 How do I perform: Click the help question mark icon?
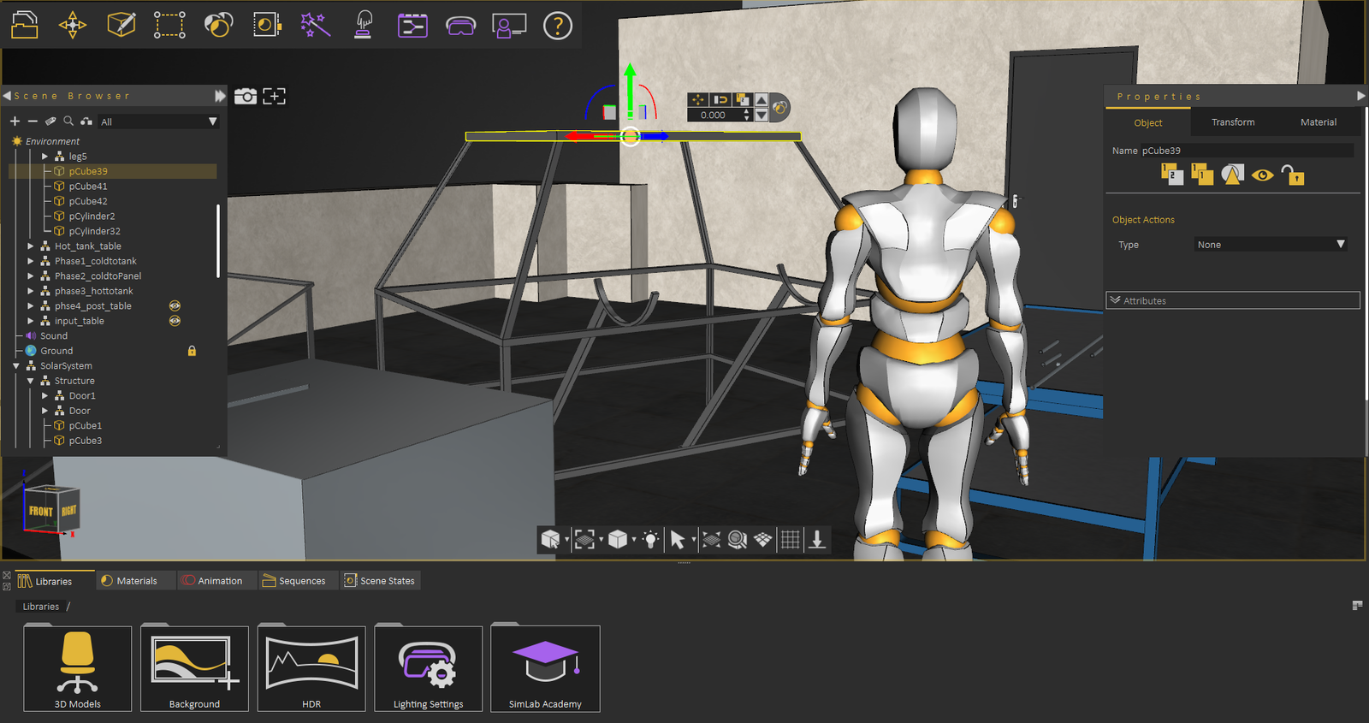click(557, 26)
